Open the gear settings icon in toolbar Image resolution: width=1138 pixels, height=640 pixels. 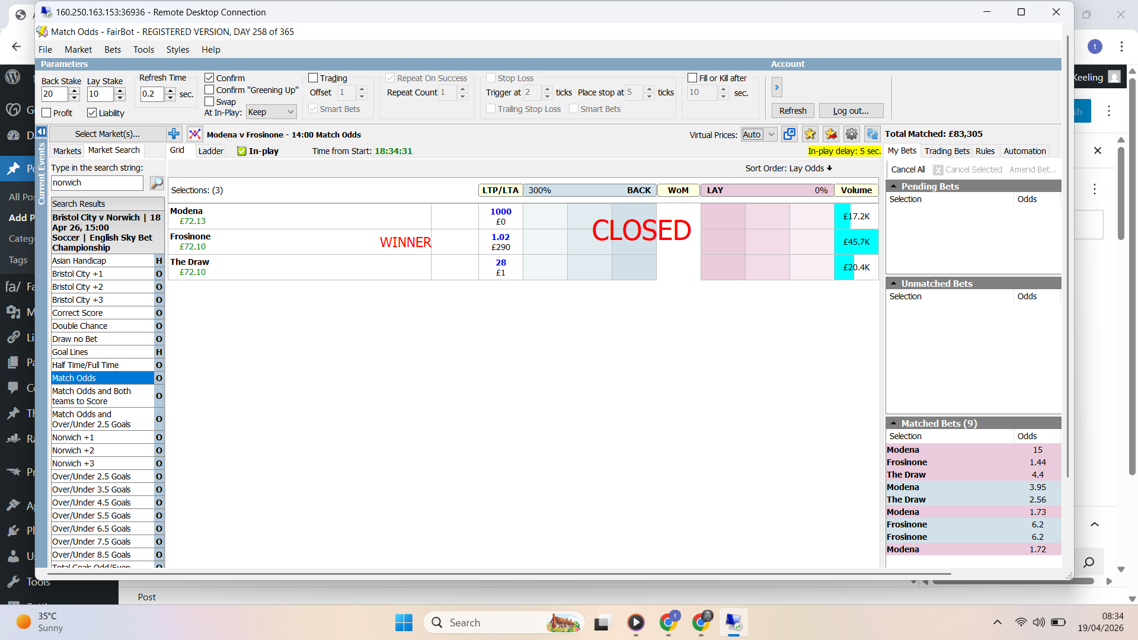point(852,134)
